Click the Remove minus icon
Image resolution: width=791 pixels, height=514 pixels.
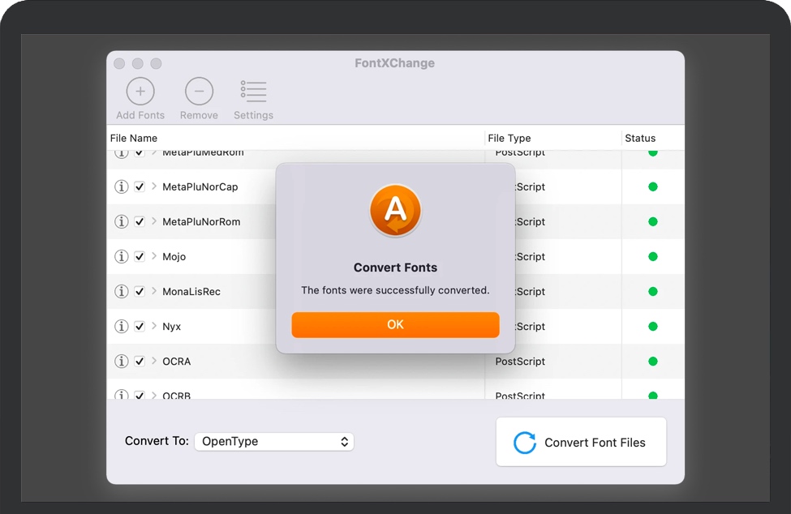(x=199, y=92)
